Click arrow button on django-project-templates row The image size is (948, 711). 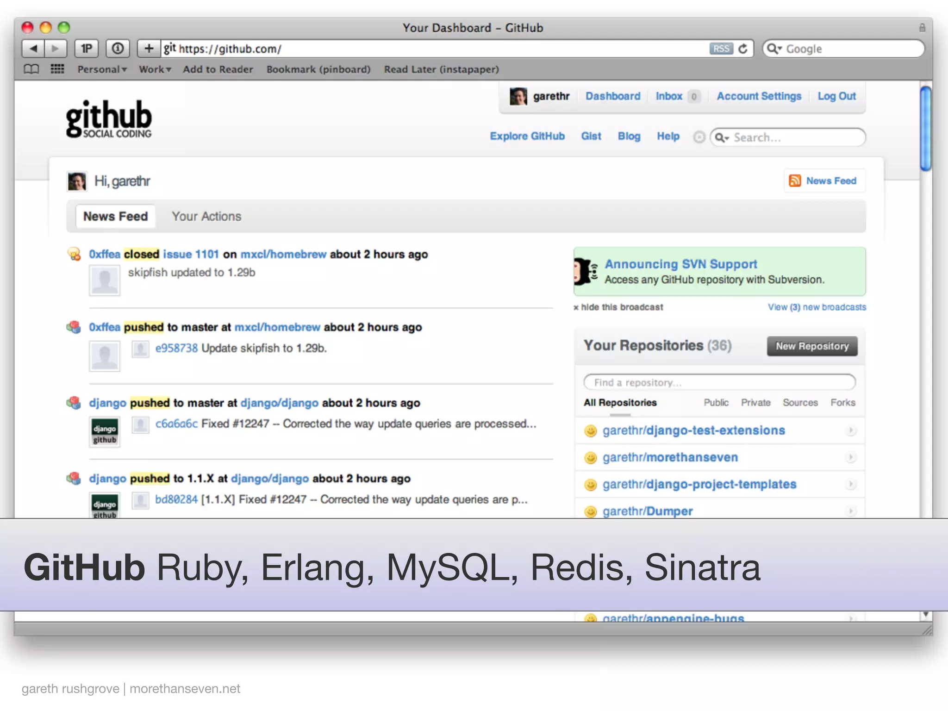[850, 484]
